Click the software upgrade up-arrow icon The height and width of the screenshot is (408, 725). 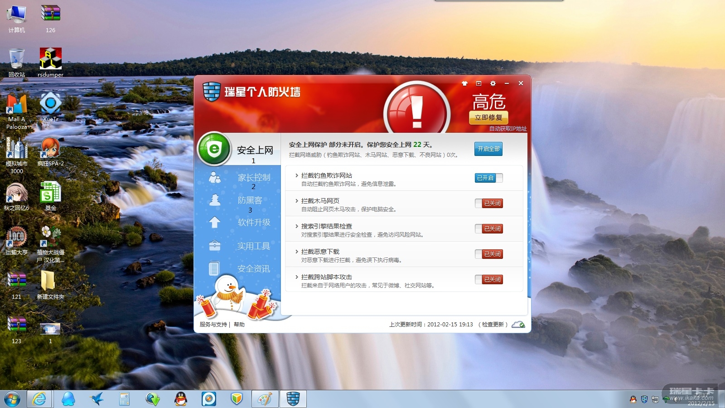215,222
